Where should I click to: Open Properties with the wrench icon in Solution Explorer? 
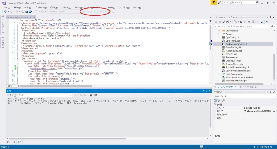[x=262, y=22]
